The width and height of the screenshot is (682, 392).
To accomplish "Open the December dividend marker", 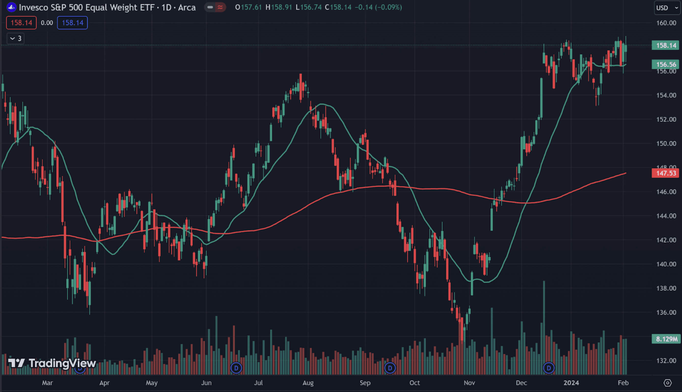I will (549, 368).
